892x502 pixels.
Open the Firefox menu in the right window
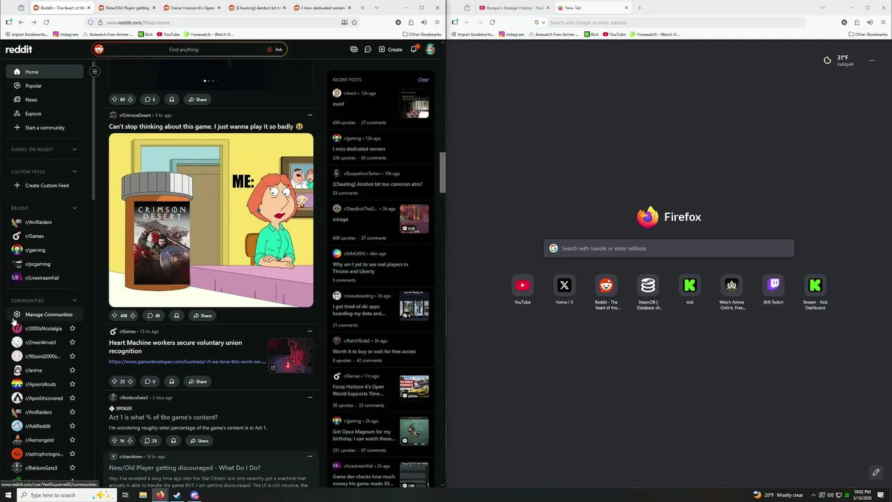883,22
